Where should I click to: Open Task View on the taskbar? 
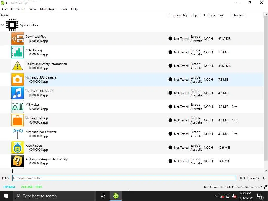pyautogui.click(x=103, y=196)
